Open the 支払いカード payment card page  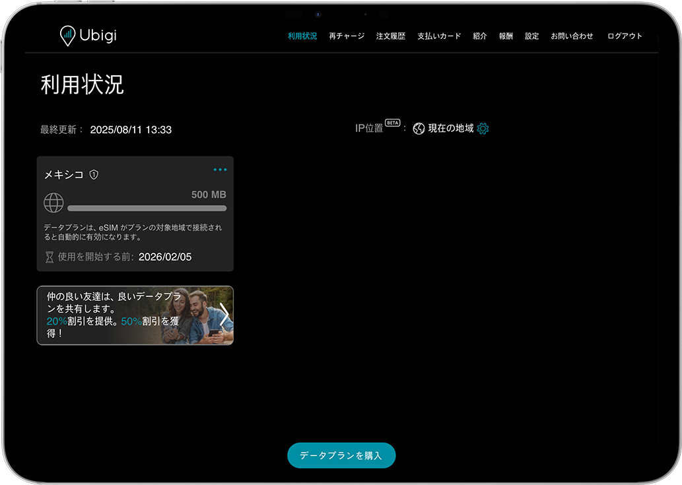pyautogui.click(x=439, y=36)
